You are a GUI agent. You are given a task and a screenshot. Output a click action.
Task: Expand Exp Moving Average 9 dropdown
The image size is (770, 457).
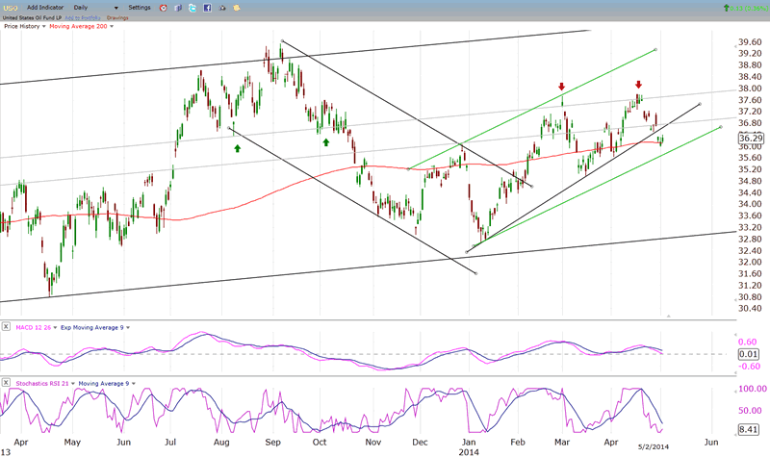pyautogui.click(x=128, y=327)
